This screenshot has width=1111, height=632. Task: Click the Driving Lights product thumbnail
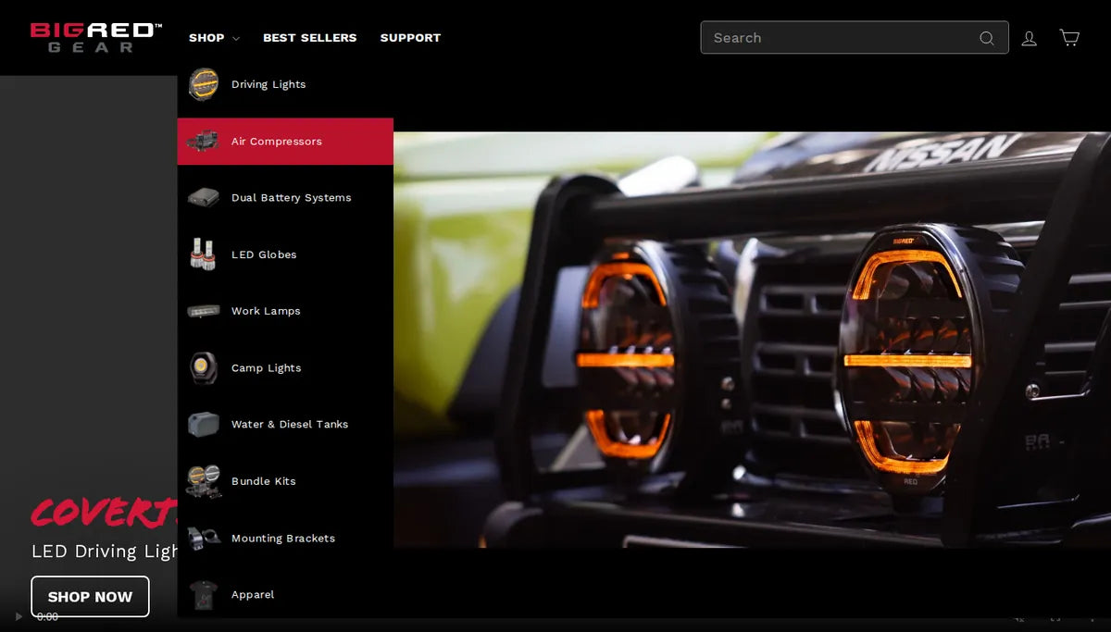pos(204,84)
